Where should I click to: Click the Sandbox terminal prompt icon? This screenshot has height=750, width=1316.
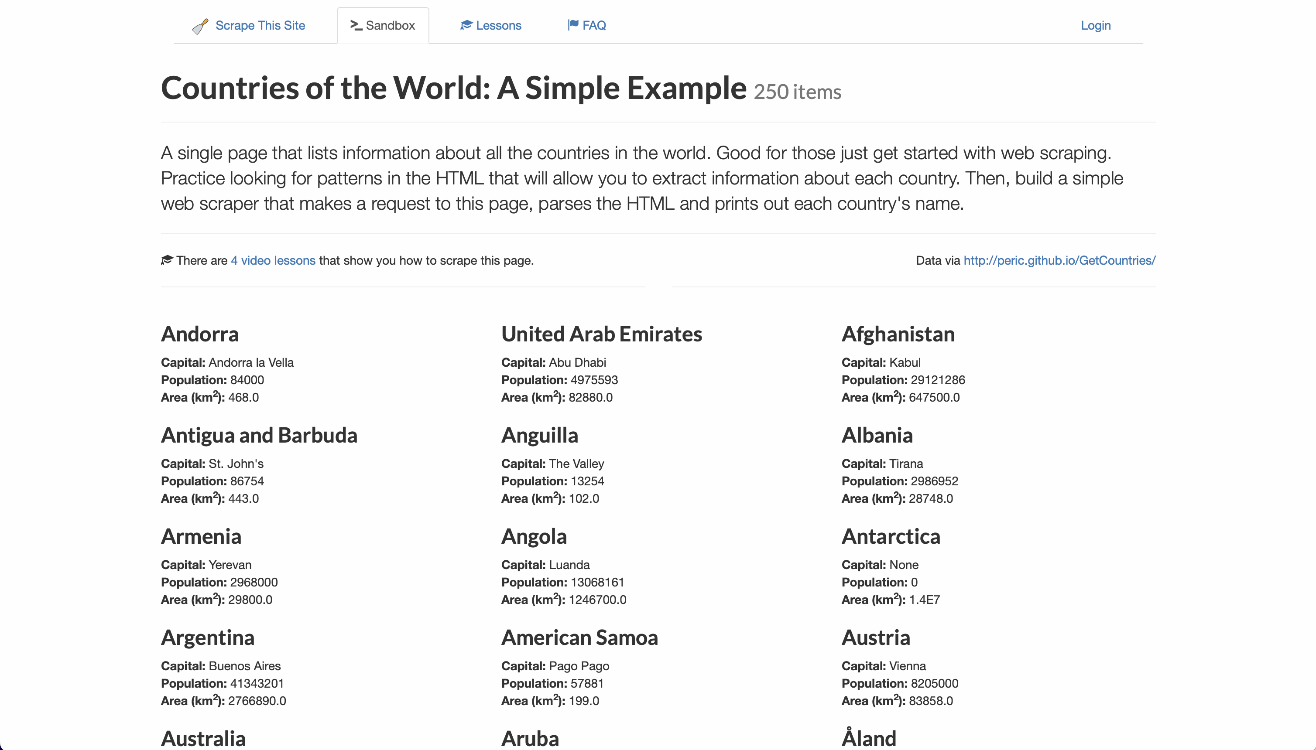pyautogui.click(x=356, y=25)
